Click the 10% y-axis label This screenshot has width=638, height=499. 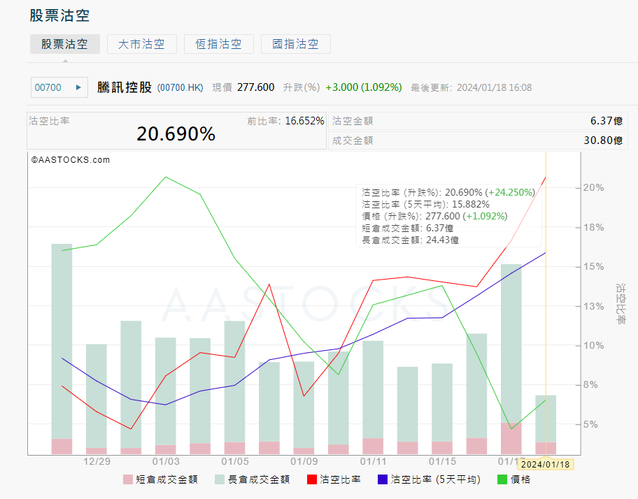tap(593, 346)
